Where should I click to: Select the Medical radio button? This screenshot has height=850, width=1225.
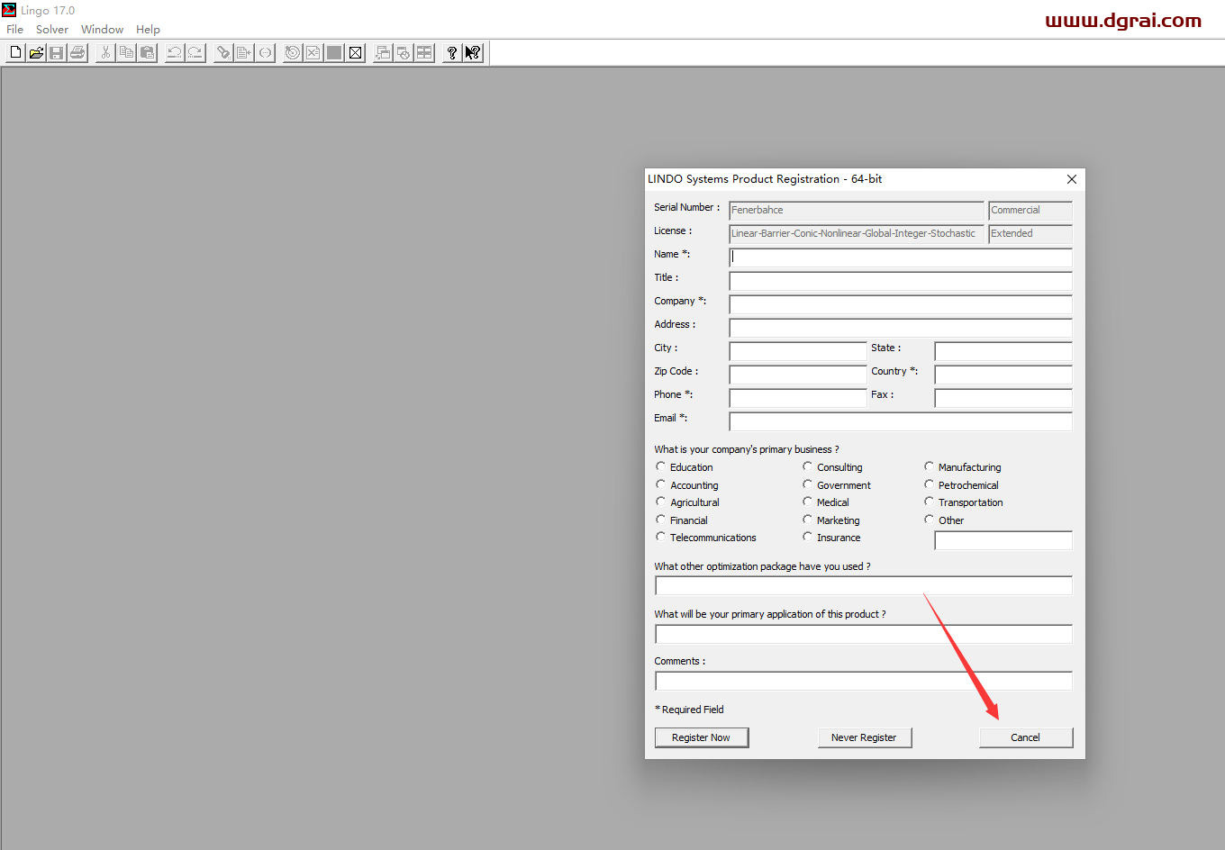(808, 502)
